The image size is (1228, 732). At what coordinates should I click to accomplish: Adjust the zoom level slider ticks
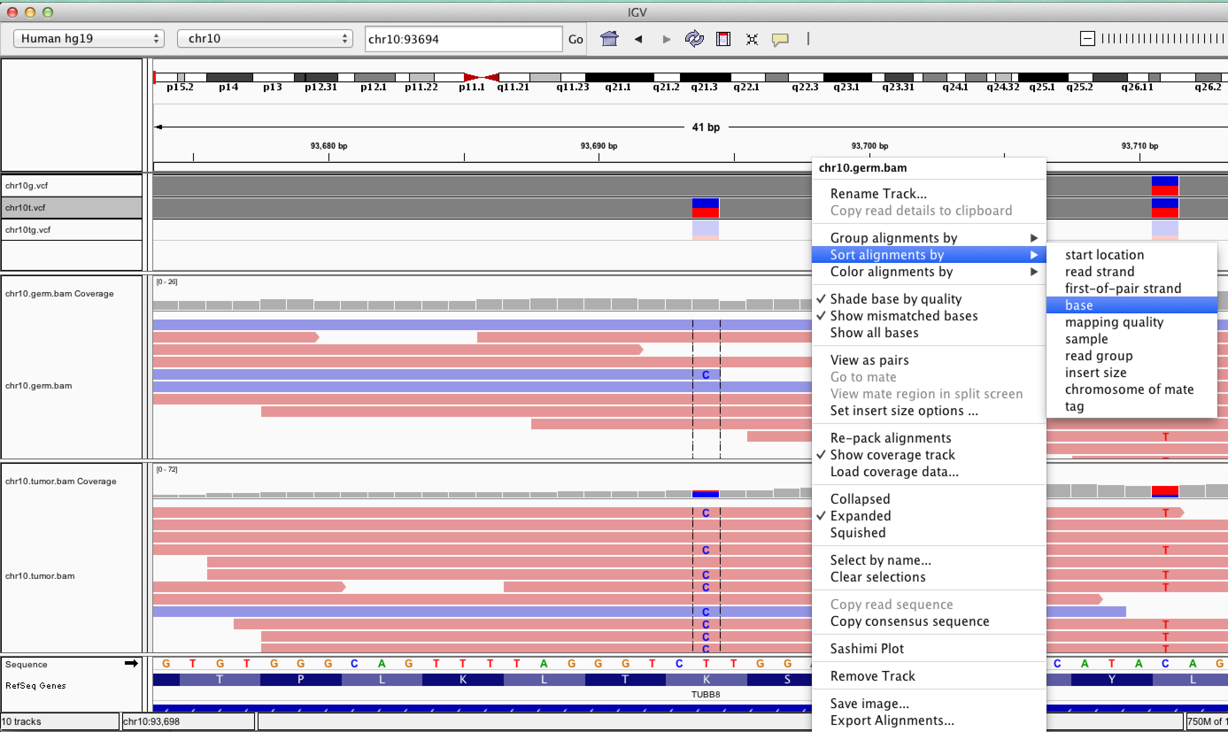(1163, 39)
